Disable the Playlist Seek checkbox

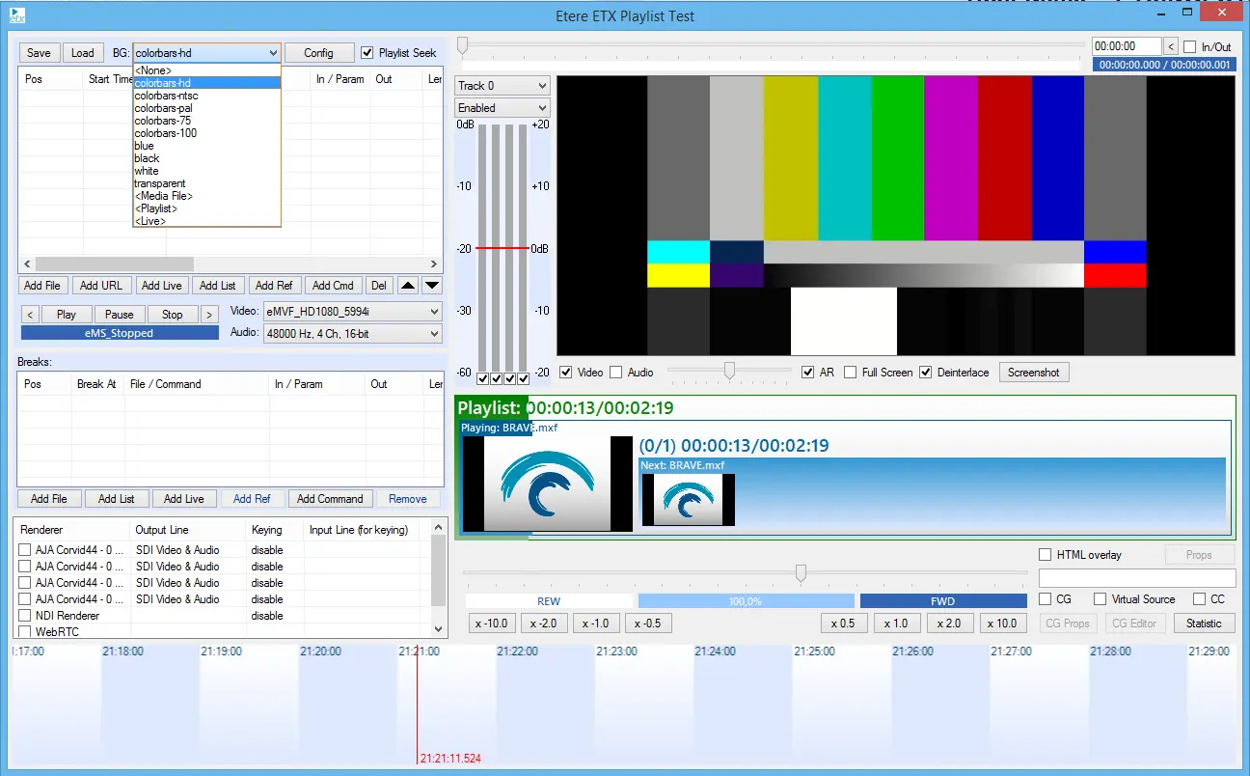pyautogui.click(x=367, y=53)
